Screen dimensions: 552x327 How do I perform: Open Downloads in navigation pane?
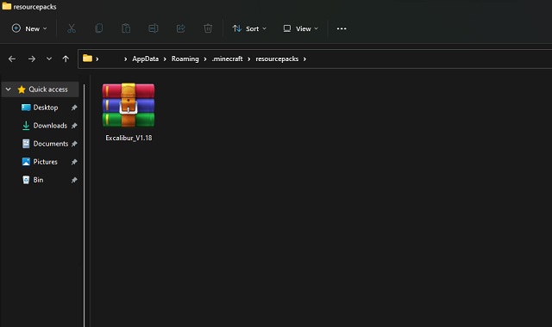pos(50,126)
